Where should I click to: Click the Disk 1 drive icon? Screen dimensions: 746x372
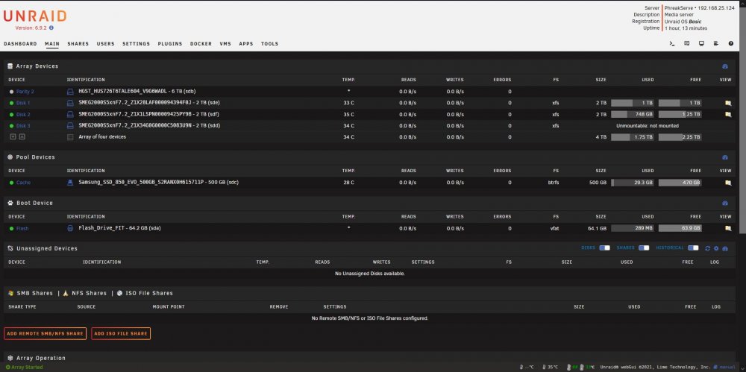pos(70,103)
